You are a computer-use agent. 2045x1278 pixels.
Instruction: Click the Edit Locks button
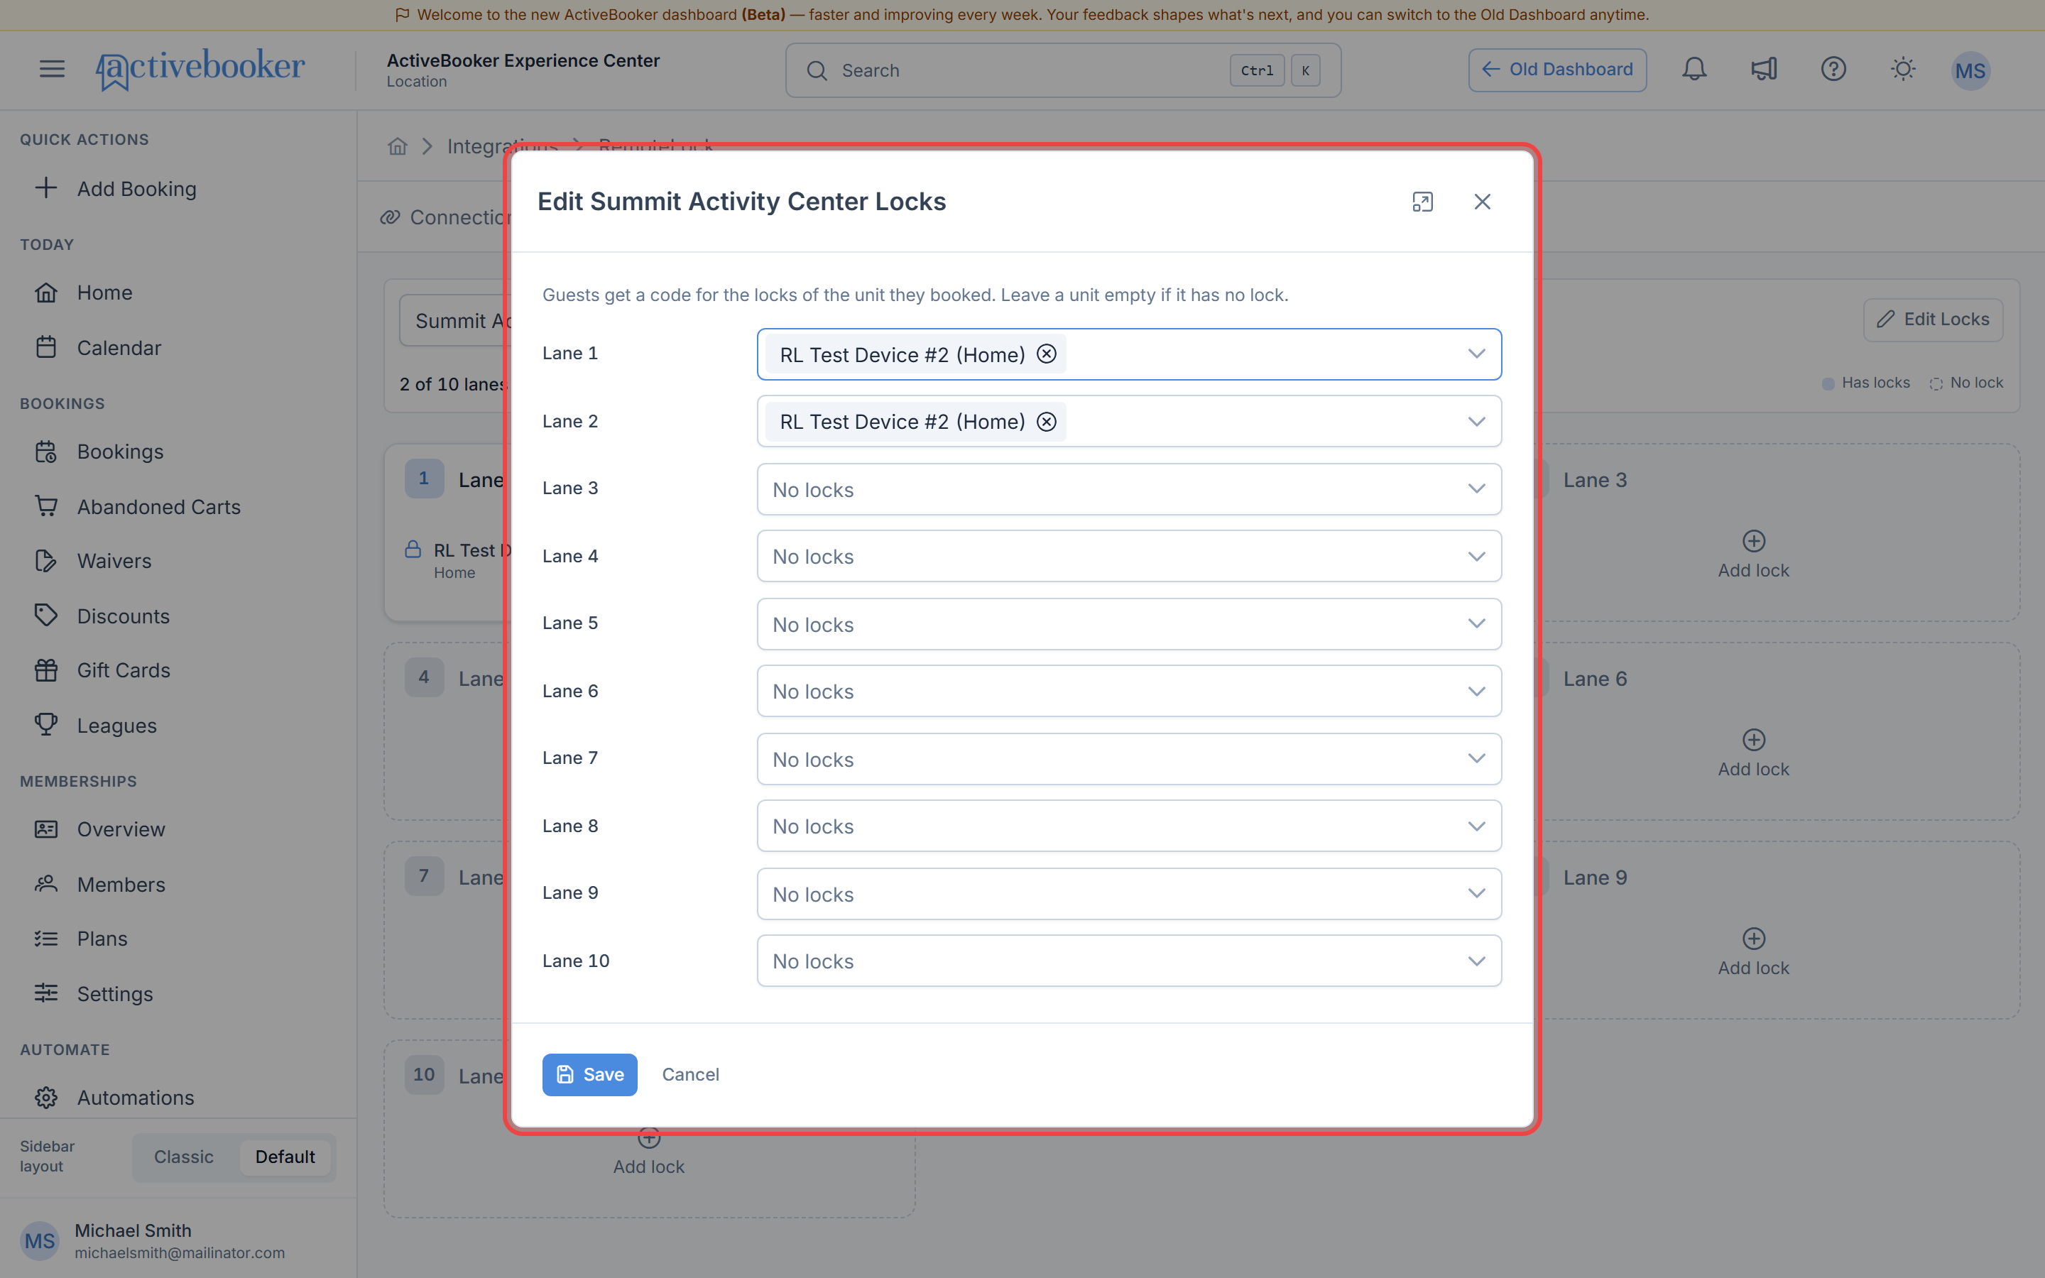(1933, 319)
